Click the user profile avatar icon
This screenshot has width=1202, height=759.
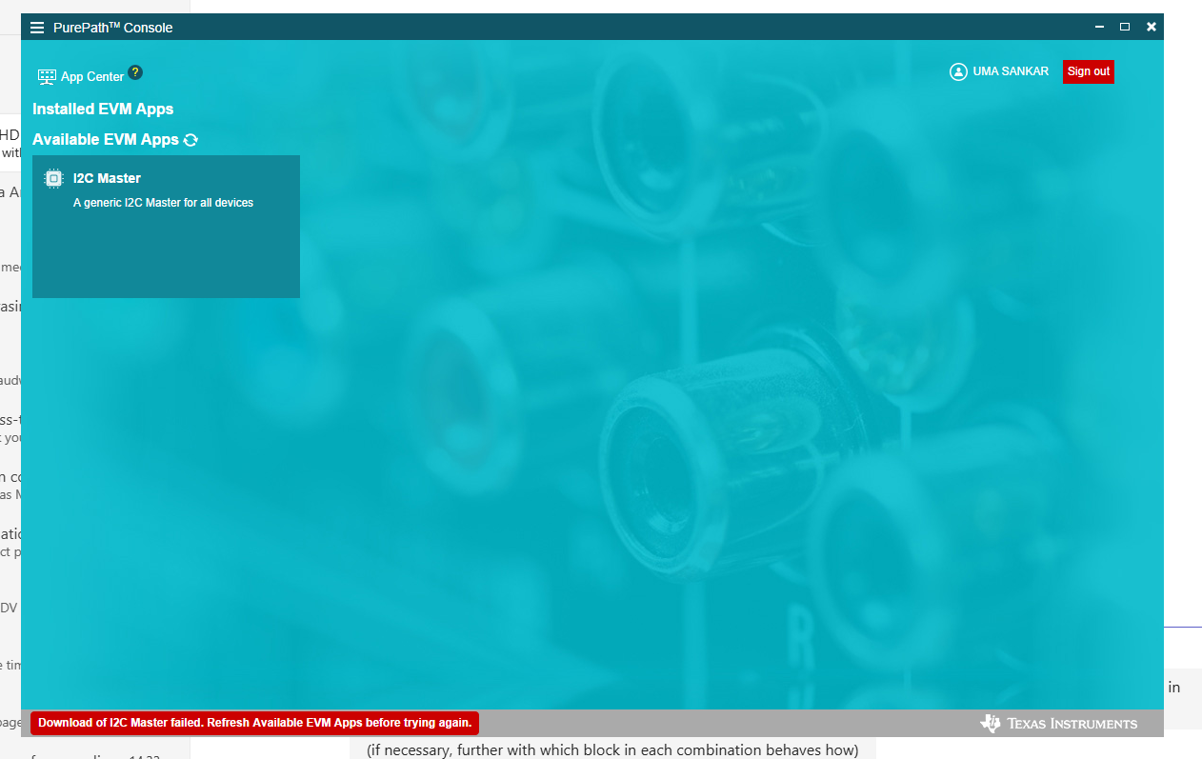958,71
